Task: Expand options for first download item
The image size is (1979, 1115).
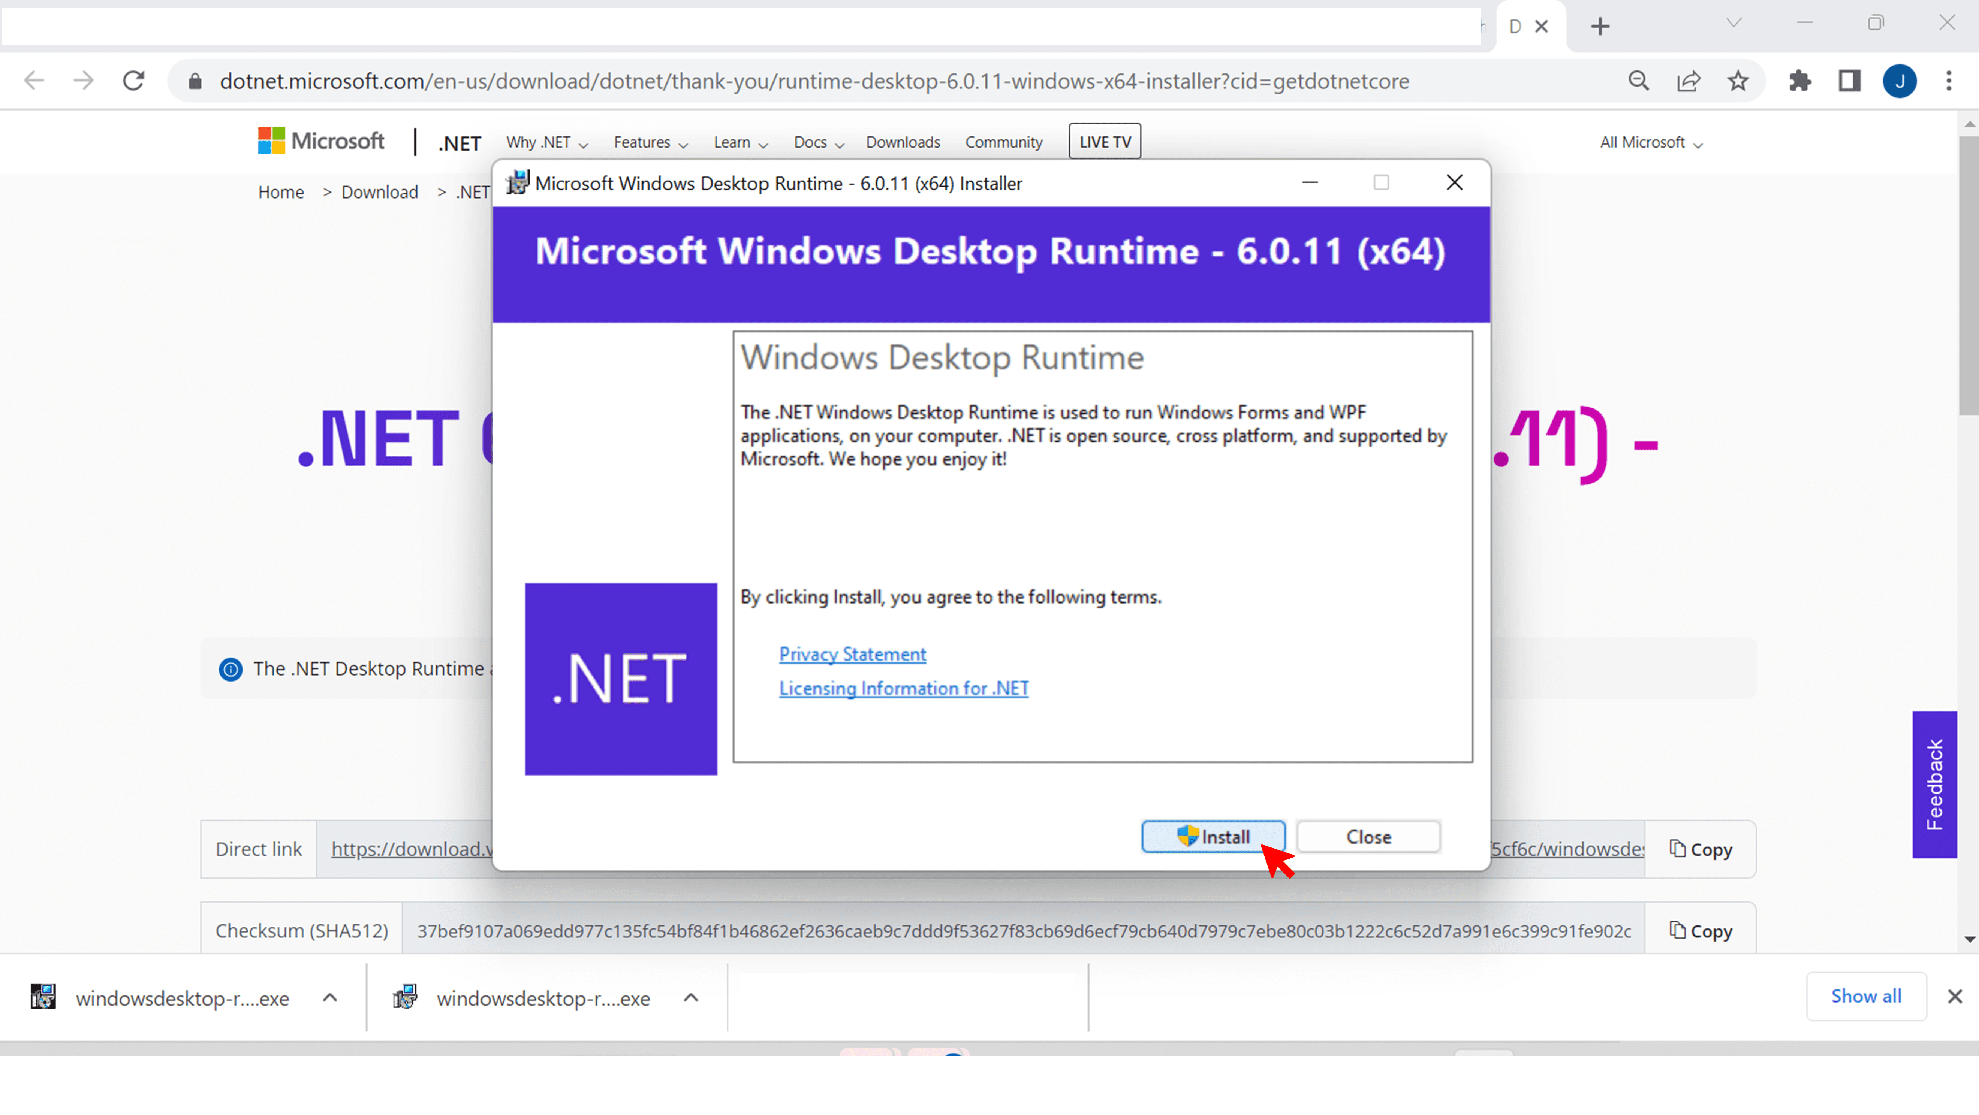Action: pos(330,997)
